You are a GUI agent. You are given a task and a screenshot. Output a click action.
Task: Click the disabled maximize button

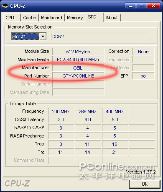(x=141, y=6)
